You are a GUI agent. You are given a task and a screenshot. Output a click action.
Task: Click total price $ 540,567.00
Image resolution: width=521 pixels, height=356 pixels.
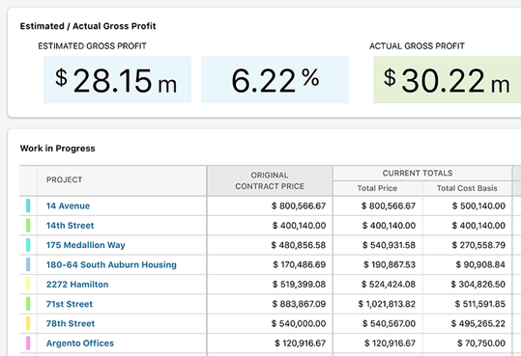coord(389,323)
